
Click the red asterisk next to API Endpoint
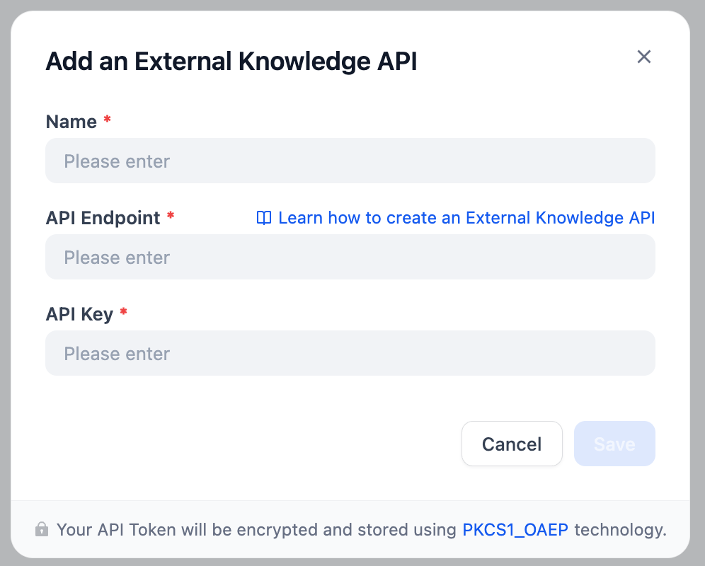(x=171, y=216)
